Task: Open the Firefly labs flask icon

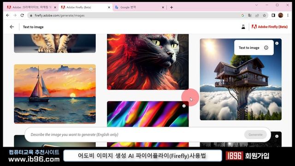Action: [243, 27]
